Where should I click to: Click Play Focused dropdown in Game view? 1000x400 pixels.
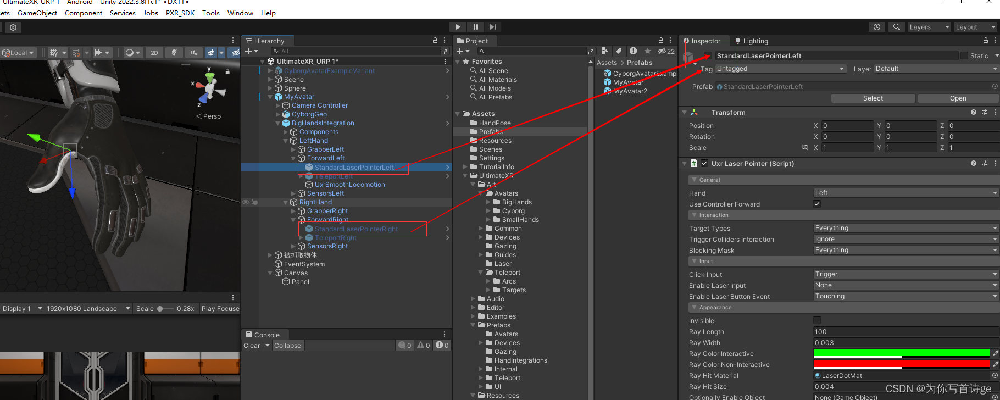coord(220,309)
